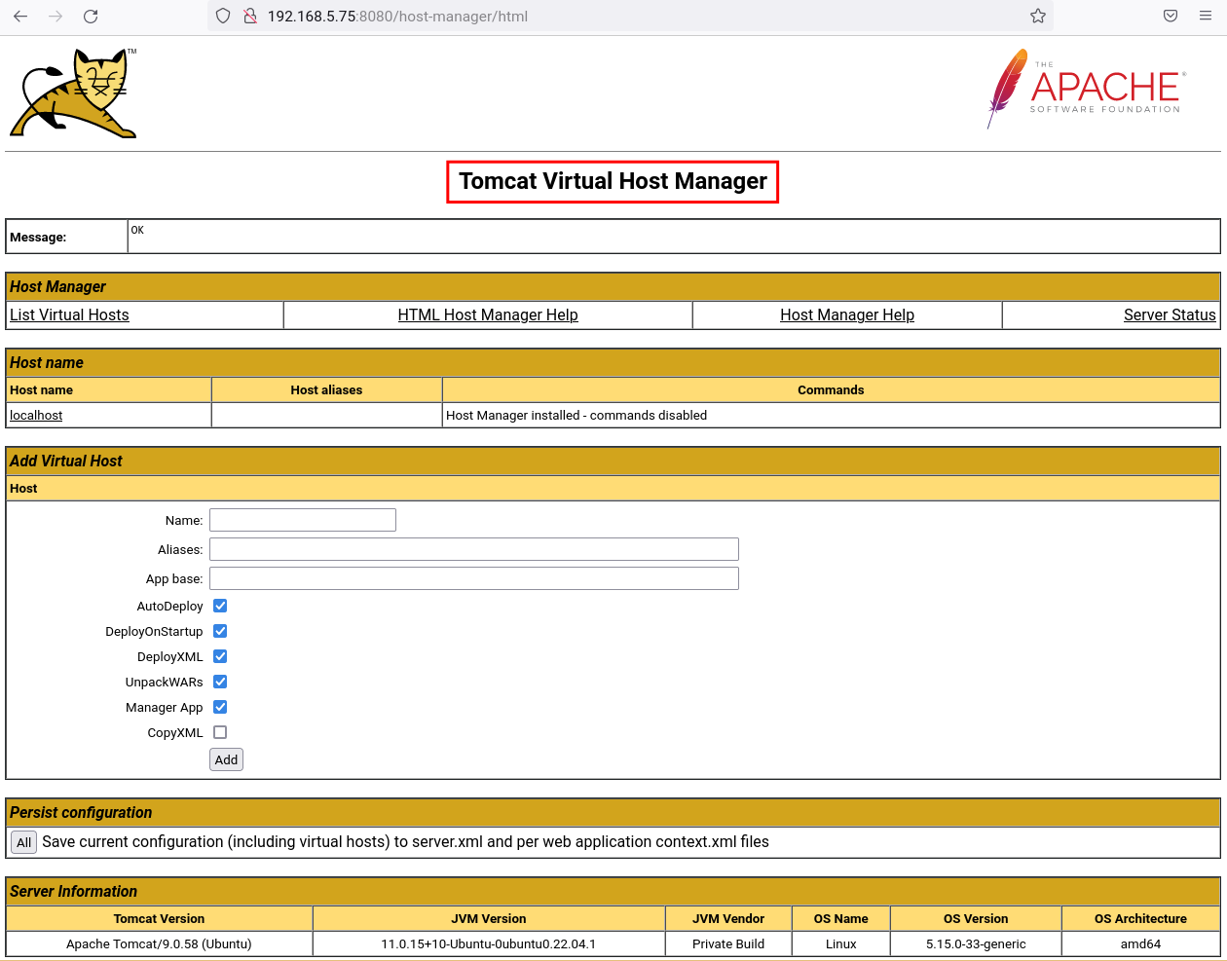Click the All persist configuration button
1227x961 pixels.
point(24,842)
